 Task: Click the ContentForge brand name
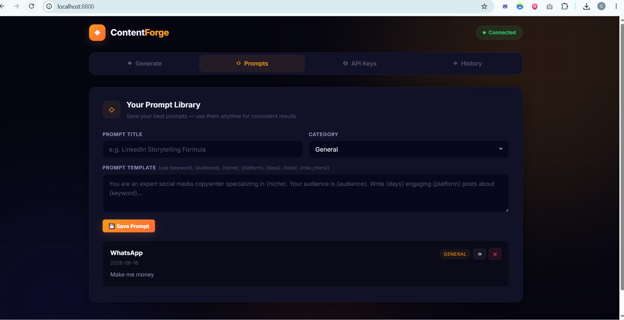[140, 33]
